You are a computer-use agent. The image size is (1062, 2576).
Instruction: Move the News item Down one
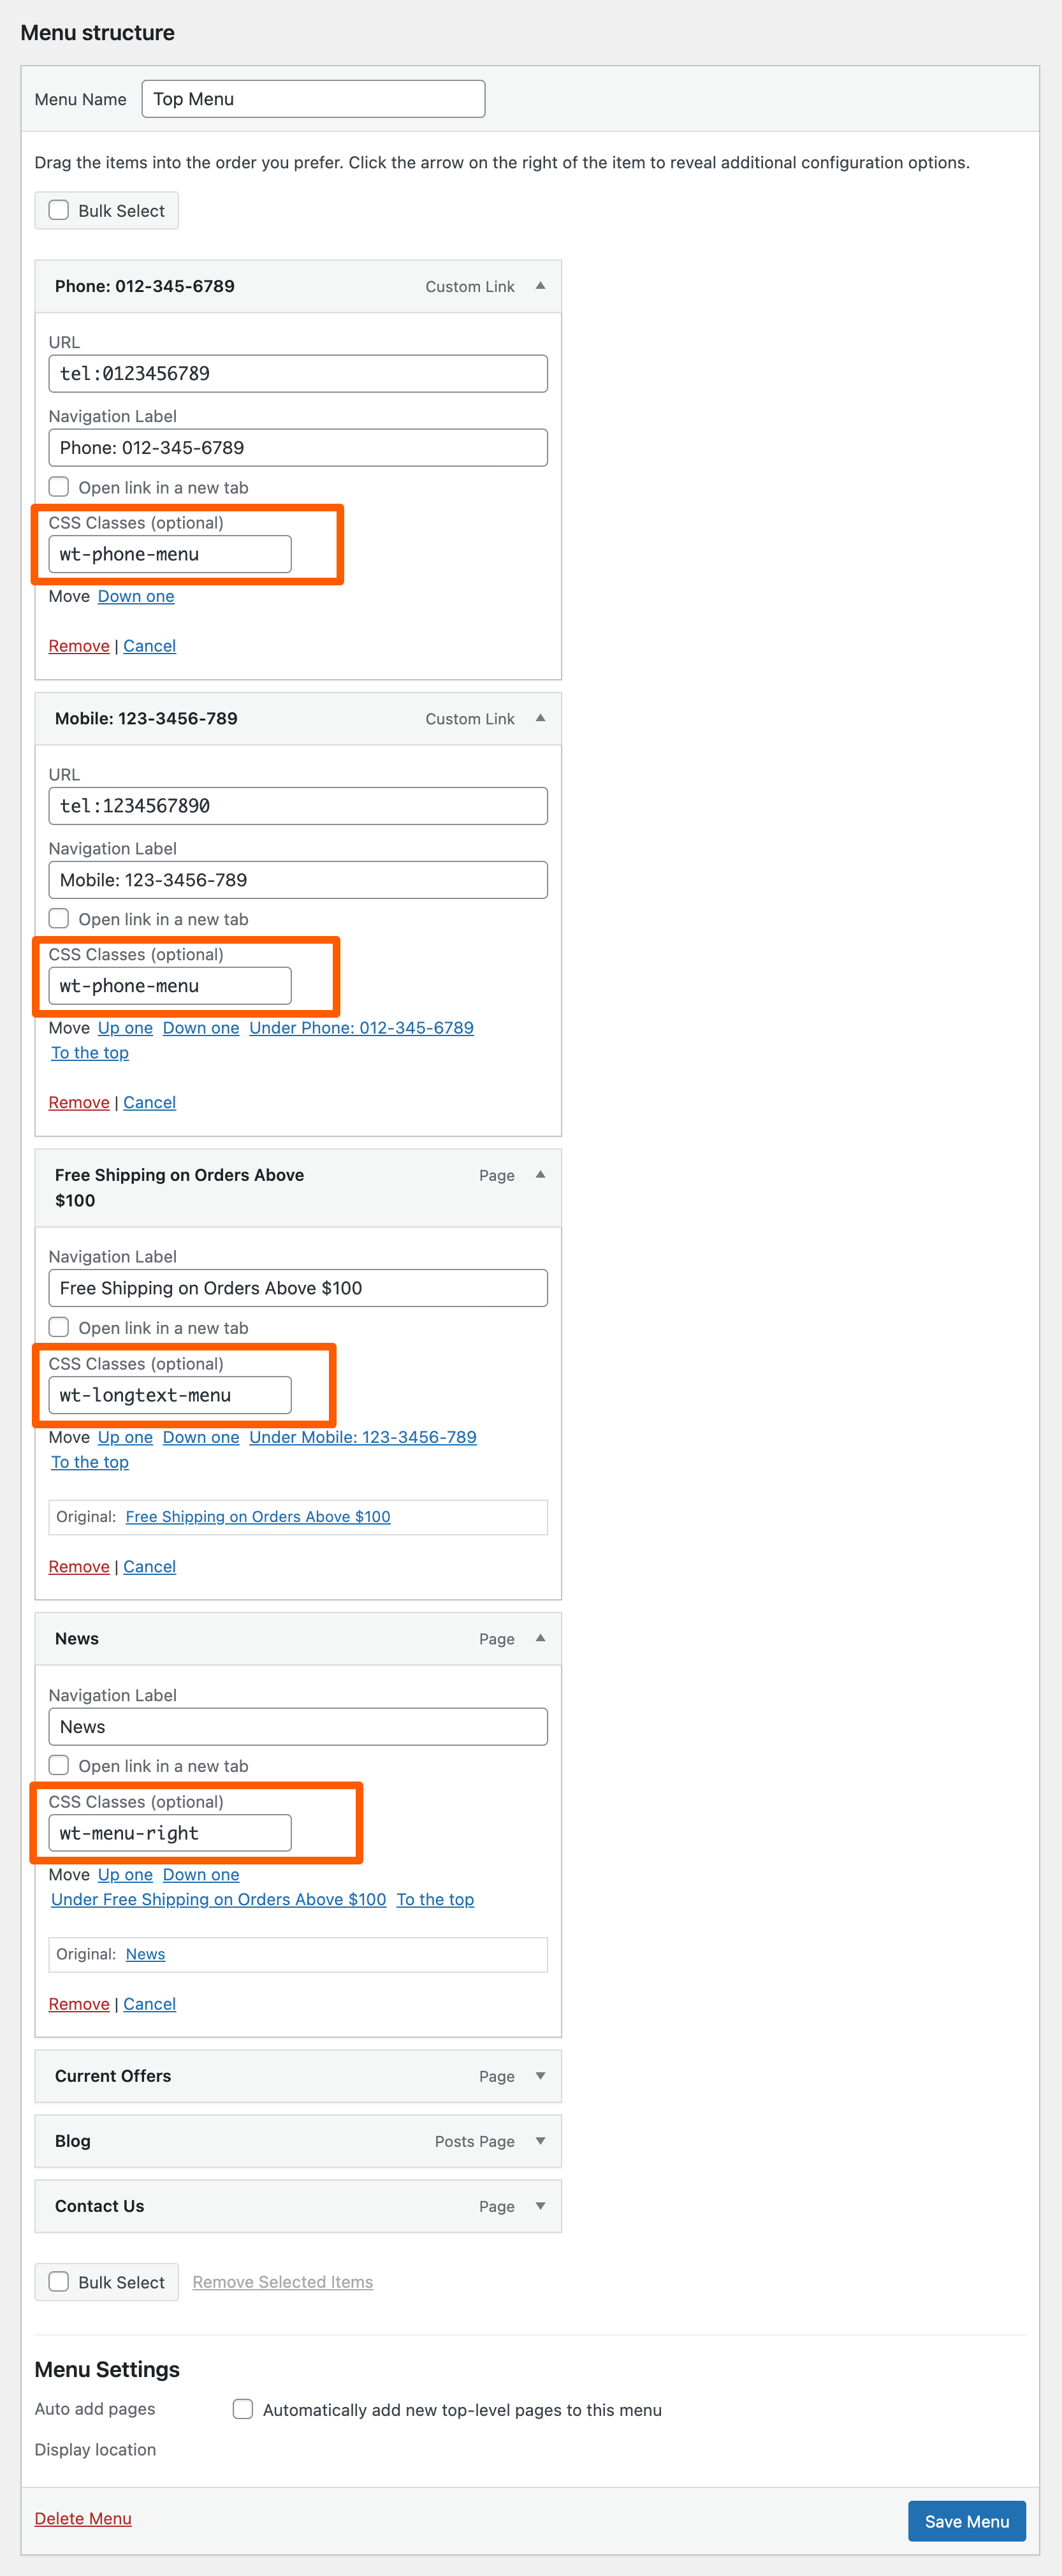201,1875
